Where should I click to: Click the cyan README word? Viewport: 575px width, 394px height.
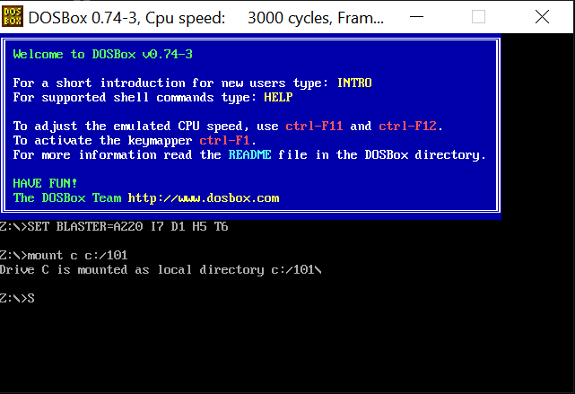(x=249, y=154)
